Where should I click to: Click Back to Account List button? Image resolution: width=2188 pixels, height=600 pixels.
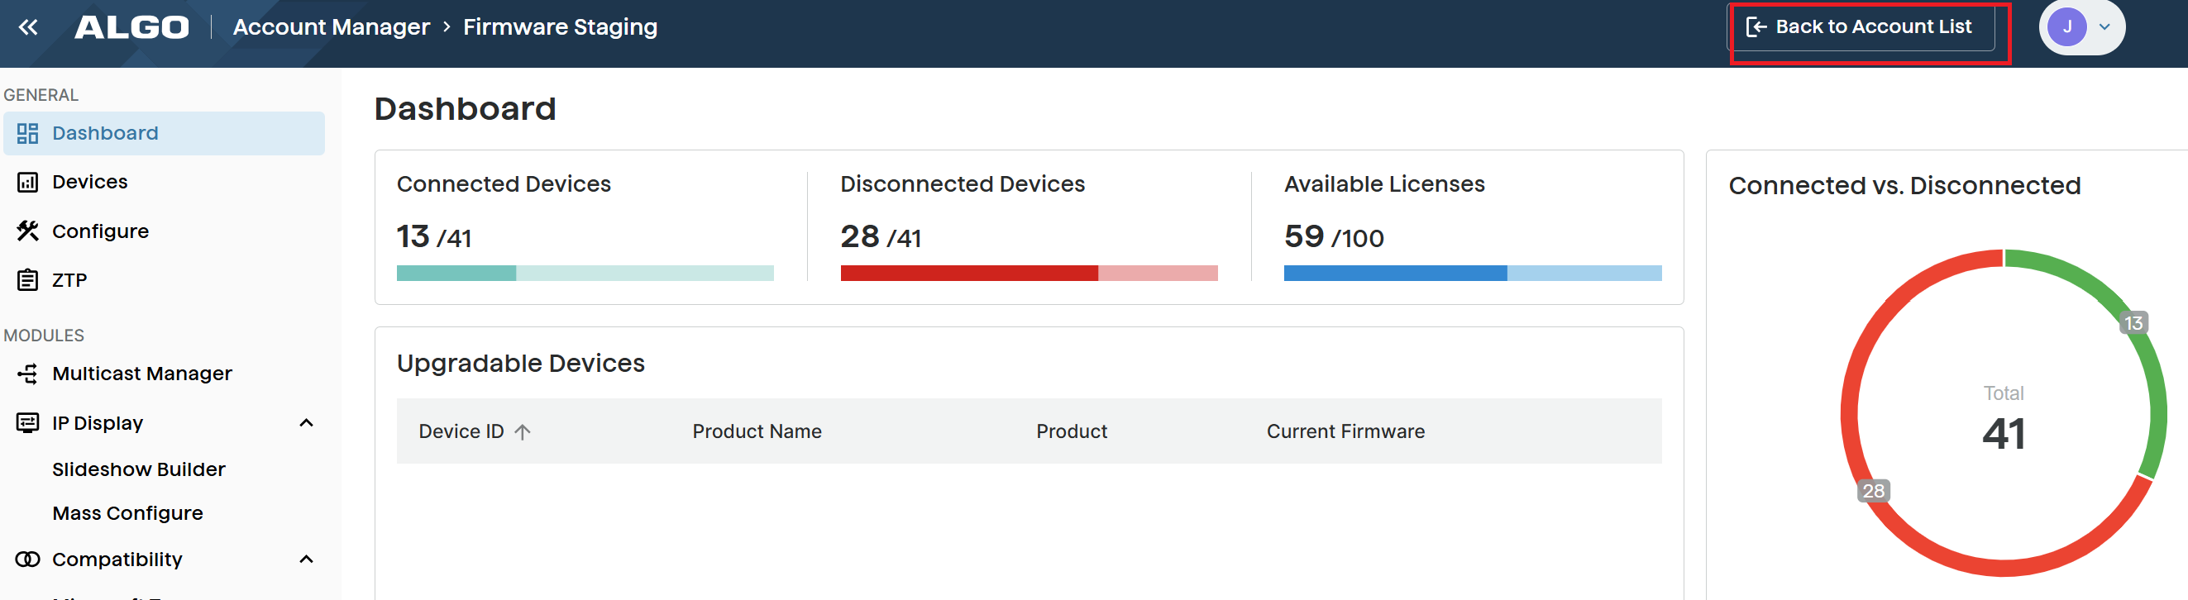pos(1862,27)
